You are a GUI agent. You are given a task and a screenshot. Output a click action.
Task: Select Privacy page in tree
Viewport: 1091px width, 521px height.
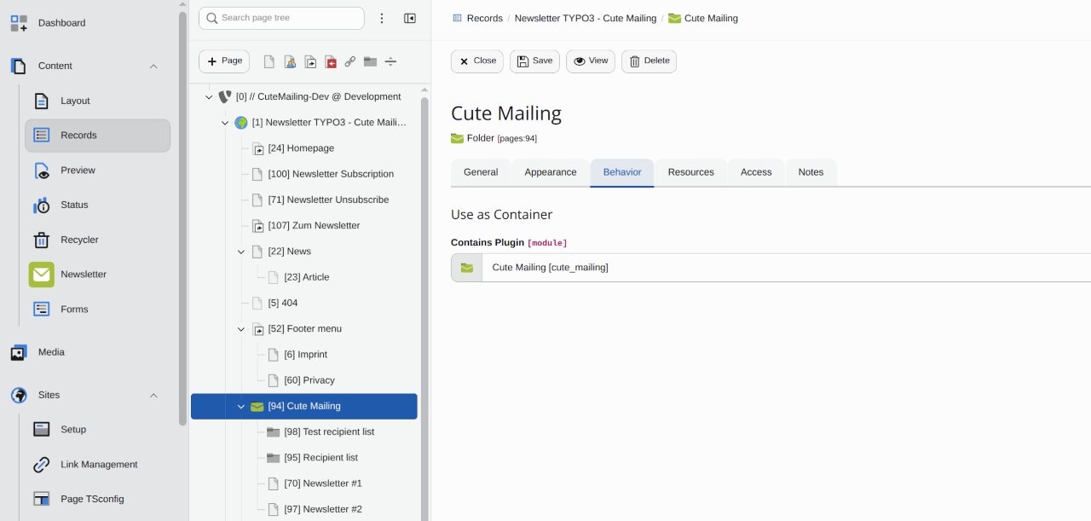(309, 380)
